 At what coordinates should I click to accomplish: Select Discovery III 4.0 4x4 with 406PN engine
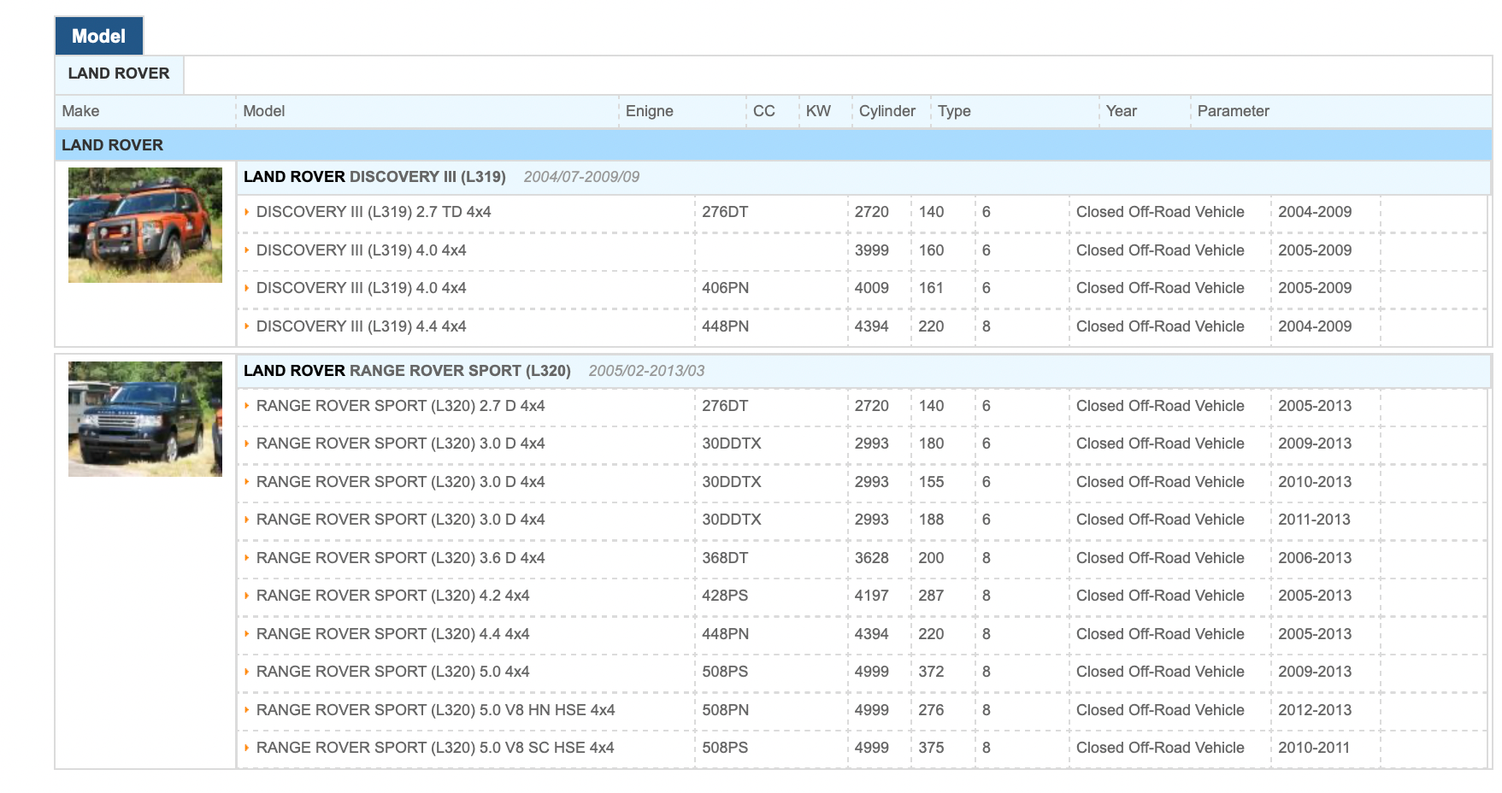coord(361,288)
